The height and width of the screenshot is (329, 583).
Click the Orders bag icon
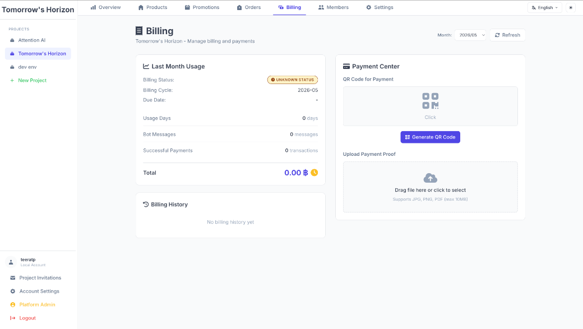pos(239,7)
